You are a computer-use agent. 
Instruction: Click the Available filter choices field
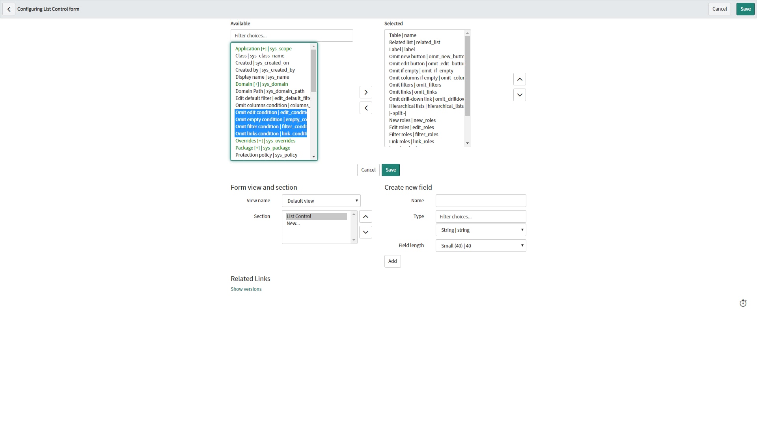coord(291,35)
